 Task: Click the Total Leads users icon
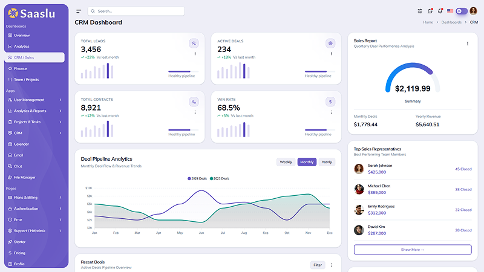[194, 44]
